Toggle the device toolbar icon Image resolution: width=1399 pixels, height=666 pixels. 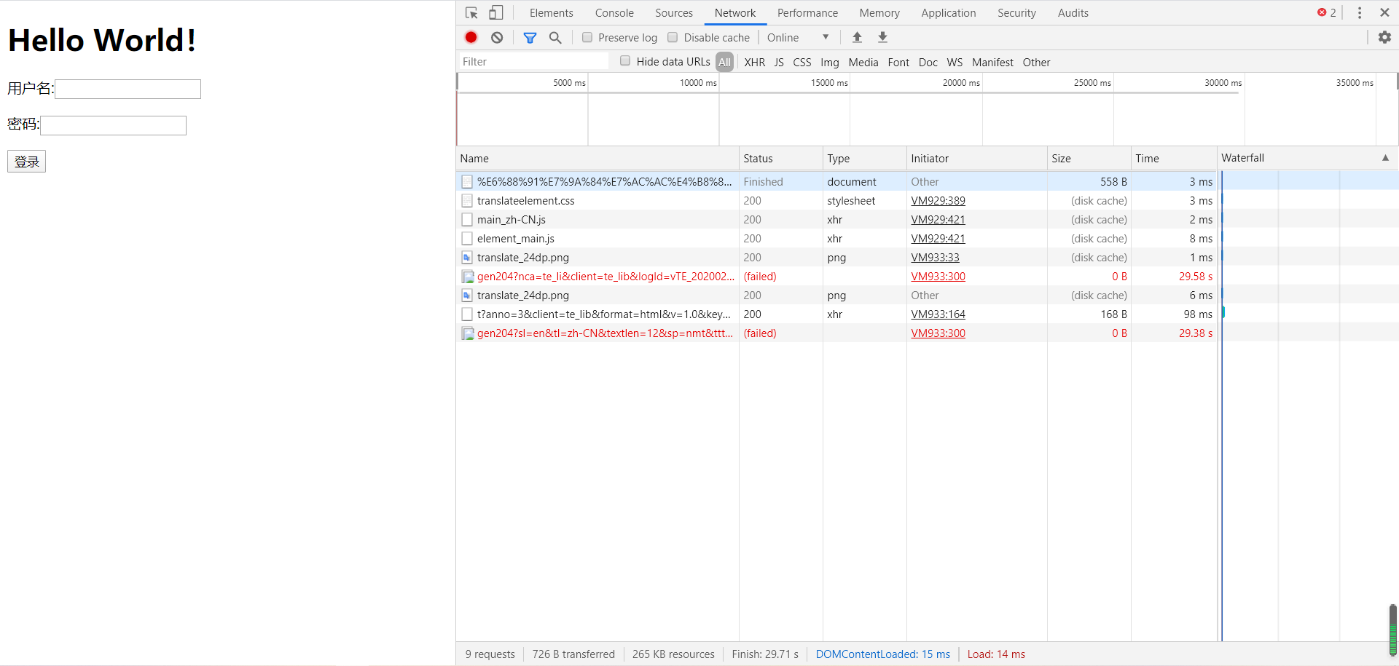tap(496, 13)
